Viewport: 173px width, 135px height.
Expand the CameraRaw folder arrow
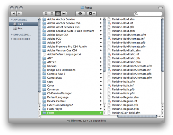[x=101, y=78]
